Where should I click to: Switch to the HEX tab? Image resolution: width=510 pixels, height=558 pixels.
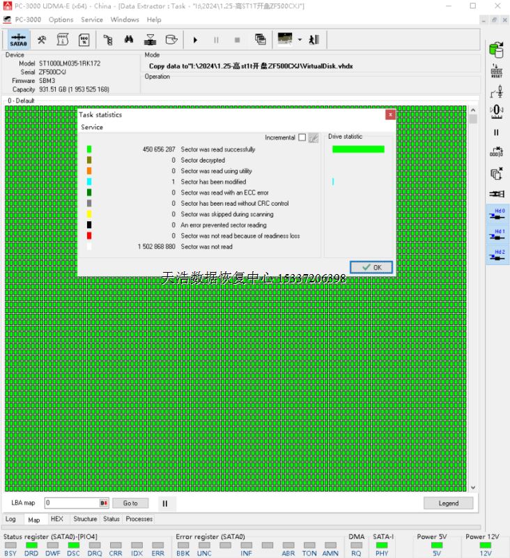57,519
